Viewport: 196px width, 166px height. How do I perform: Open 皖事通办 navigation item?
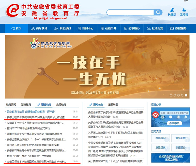pyautogui.click(x=131, y=29)
